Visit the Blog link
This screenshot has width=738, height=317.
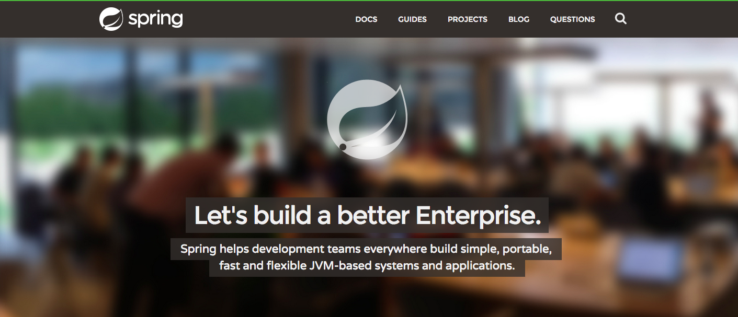click(519, 19)
